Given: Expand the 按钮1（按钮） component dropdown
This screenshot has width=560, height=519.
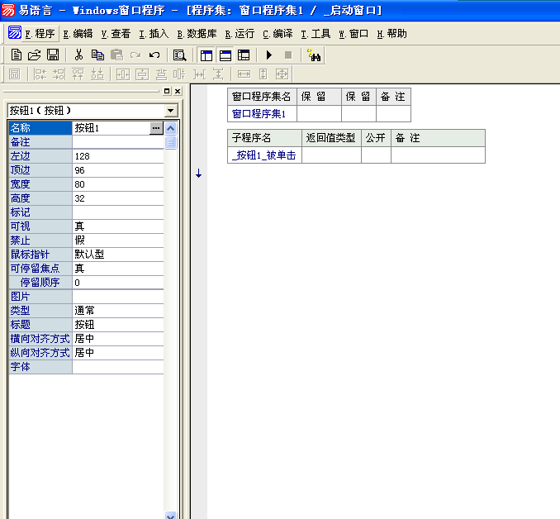Looking at the screenshot, I should coord(171,111).
